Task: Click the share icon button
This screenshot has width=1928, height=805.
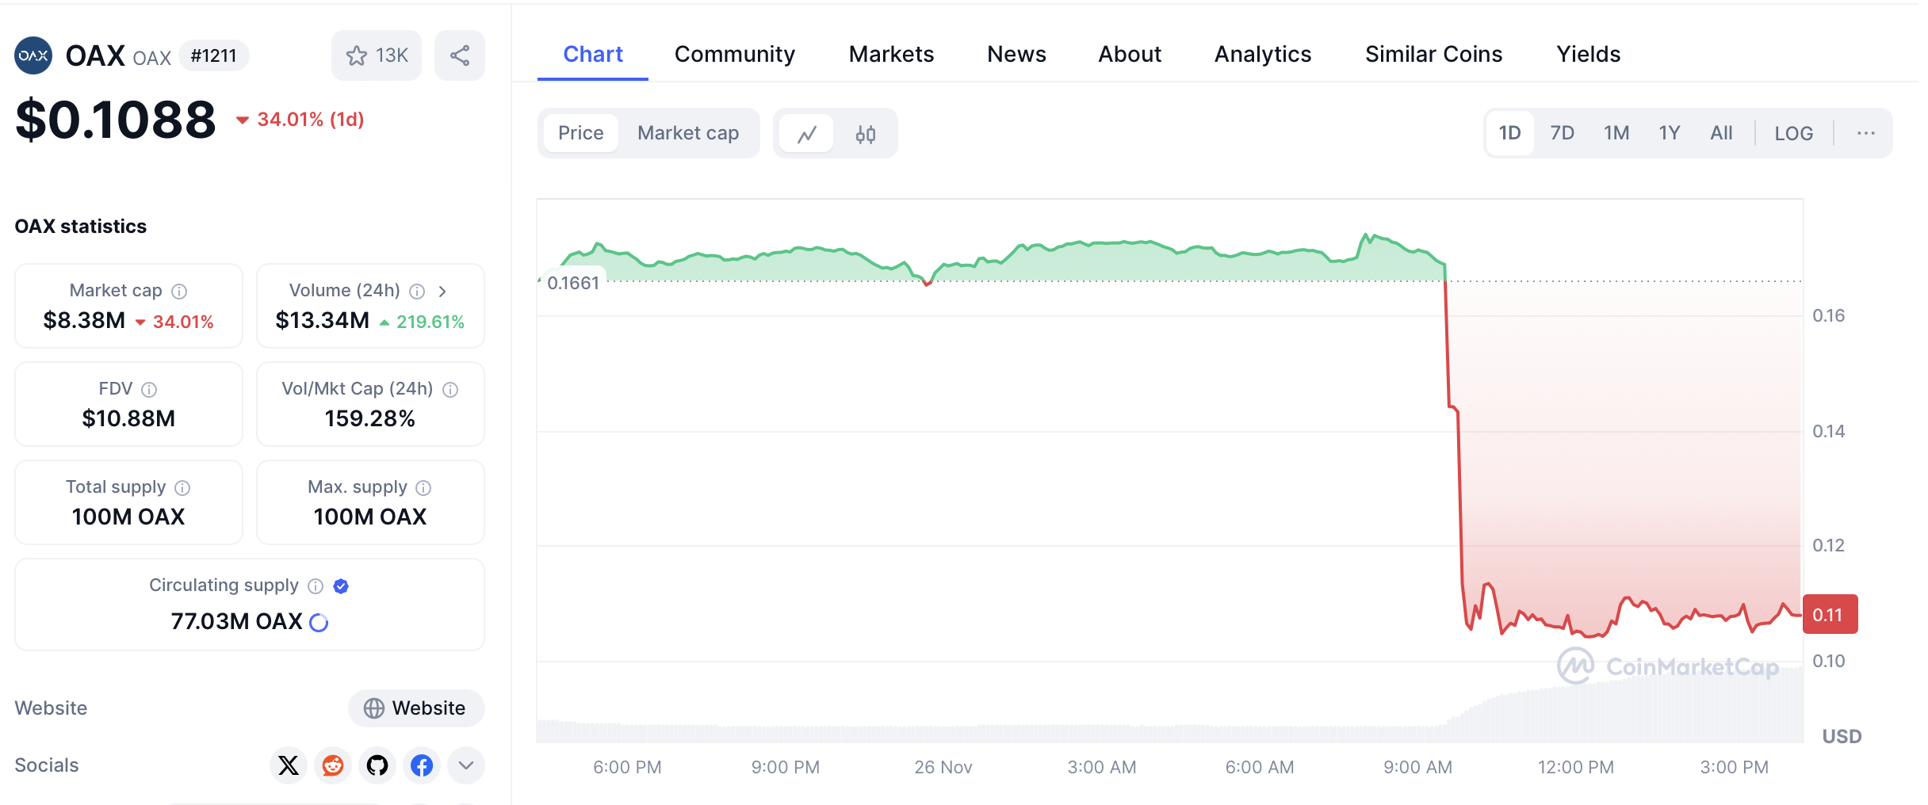Action: 460,55
